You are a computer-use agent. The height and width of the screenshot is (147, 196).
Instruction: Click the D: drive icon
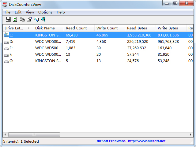[x=6, y=42]
